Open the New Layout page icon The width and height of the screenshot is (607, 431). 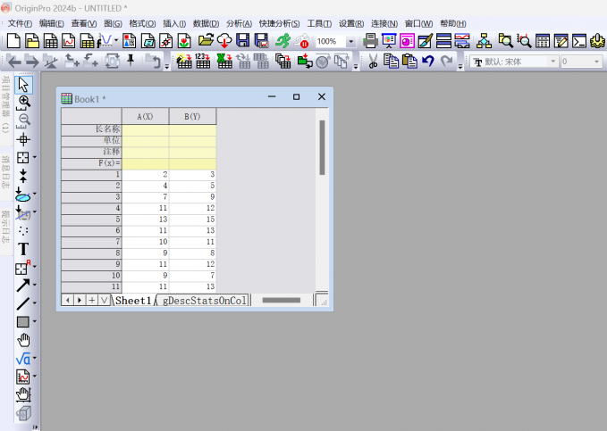coord(129,41)
